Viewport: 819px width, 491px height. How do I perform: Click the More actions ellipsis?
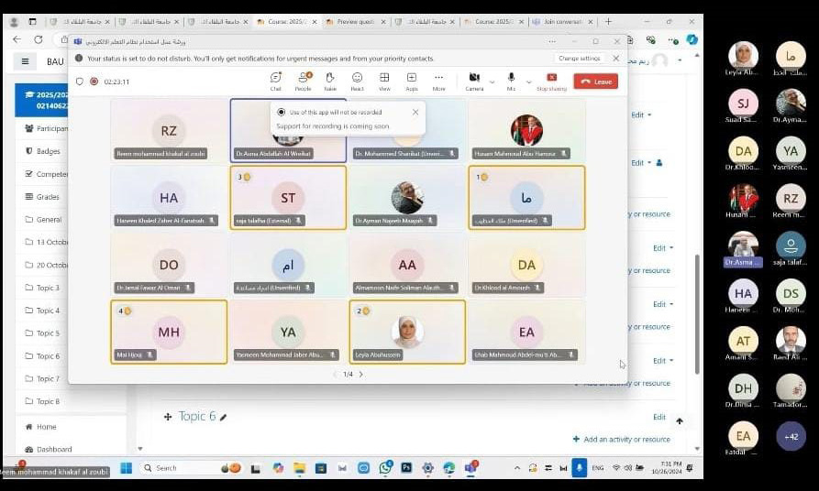click(x=439, y=80)
